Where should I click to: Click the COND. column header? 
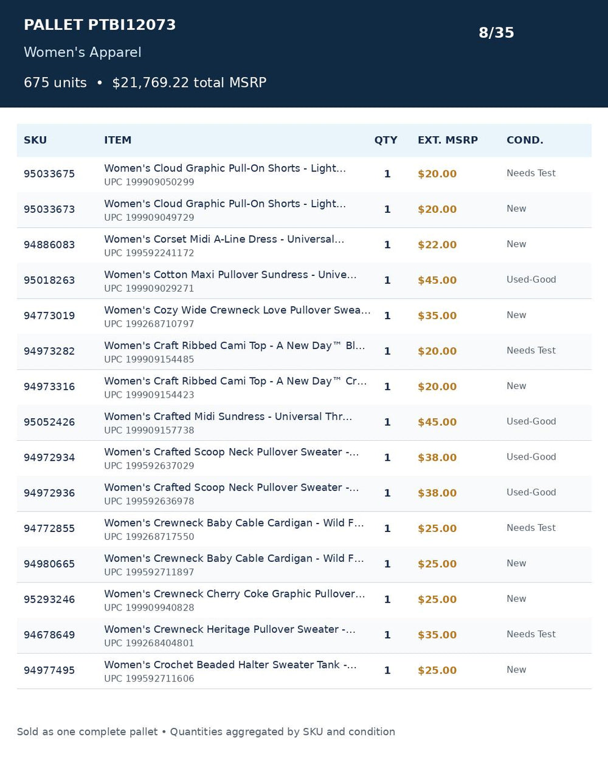[x=525, y=140]
